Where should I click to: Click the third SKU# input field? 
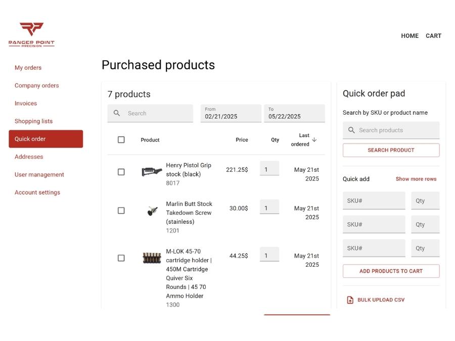pyautogui.click(x=374, y=248)
